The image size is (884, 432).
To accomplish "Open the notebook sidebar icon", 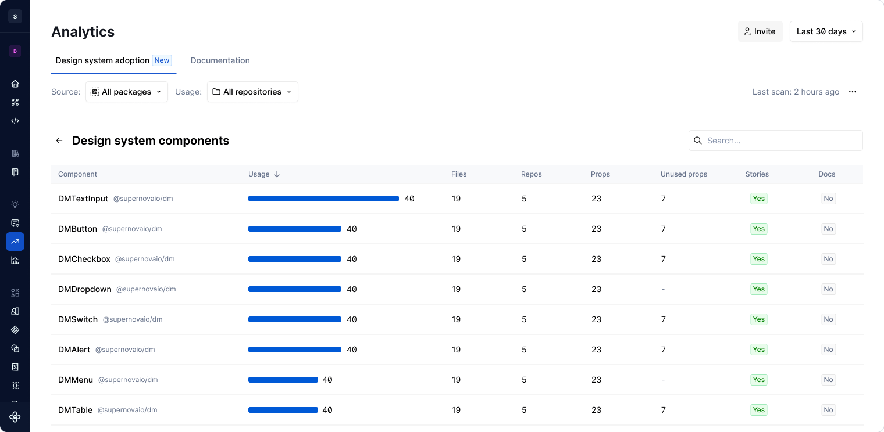I will (15, 172).
